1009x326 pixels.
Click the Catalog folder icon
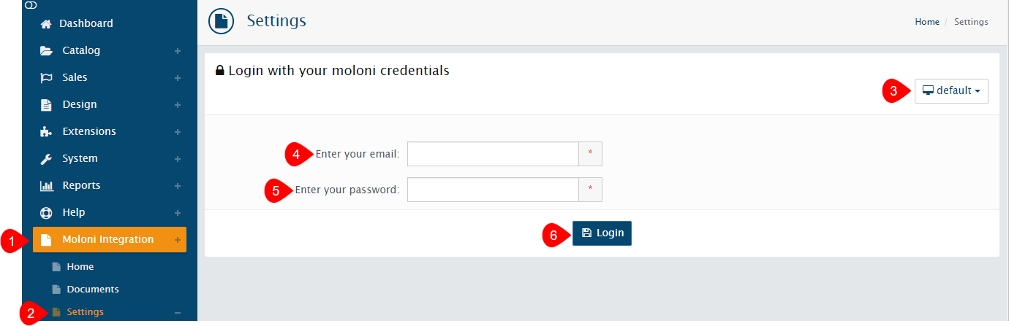(46, 51)
